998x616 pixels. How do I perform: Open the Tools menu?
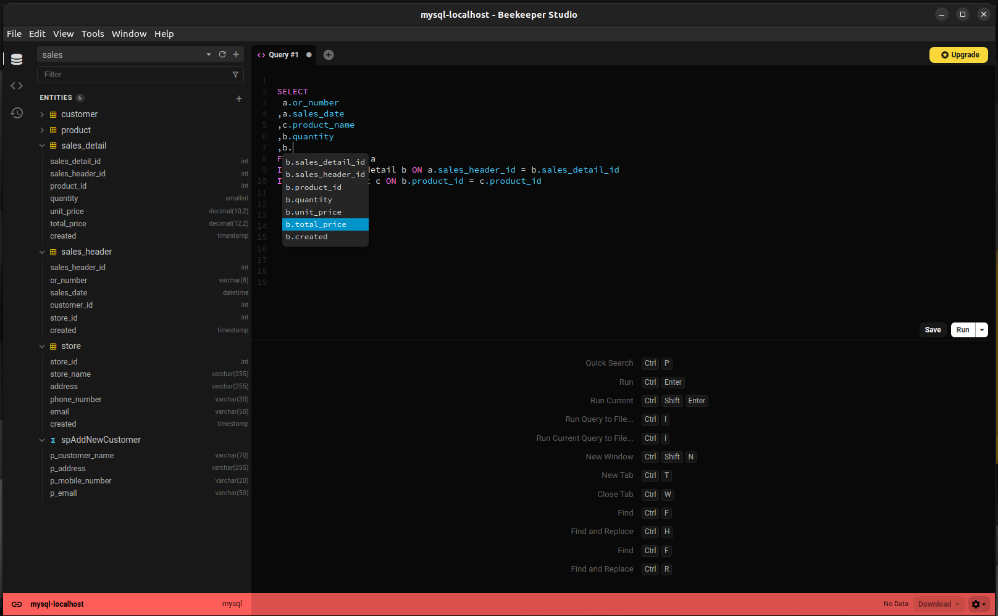pos(93,34)
